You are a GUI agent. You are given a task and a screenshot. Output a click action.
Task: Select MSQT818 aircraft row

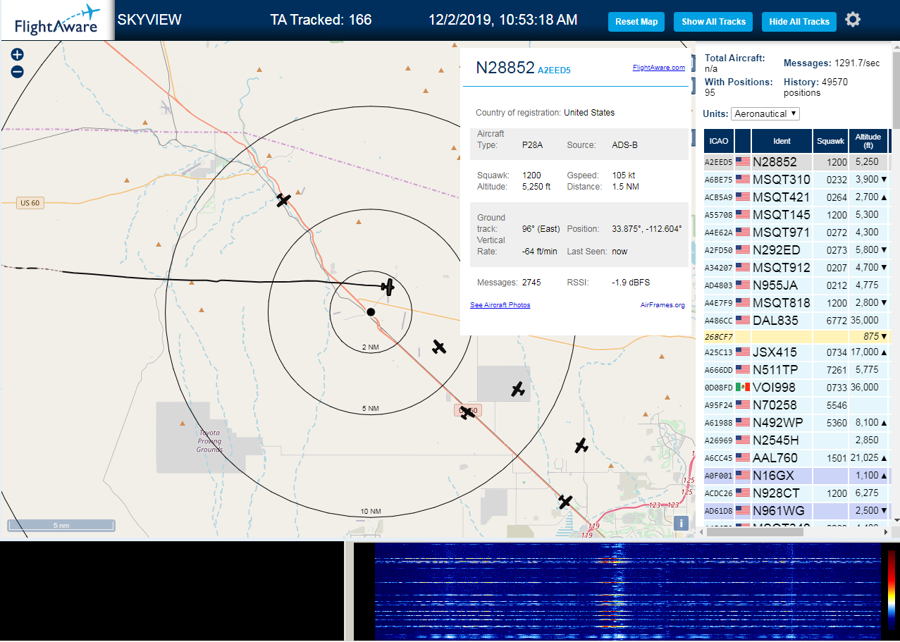pyautogui.click(x=796, y=302)
